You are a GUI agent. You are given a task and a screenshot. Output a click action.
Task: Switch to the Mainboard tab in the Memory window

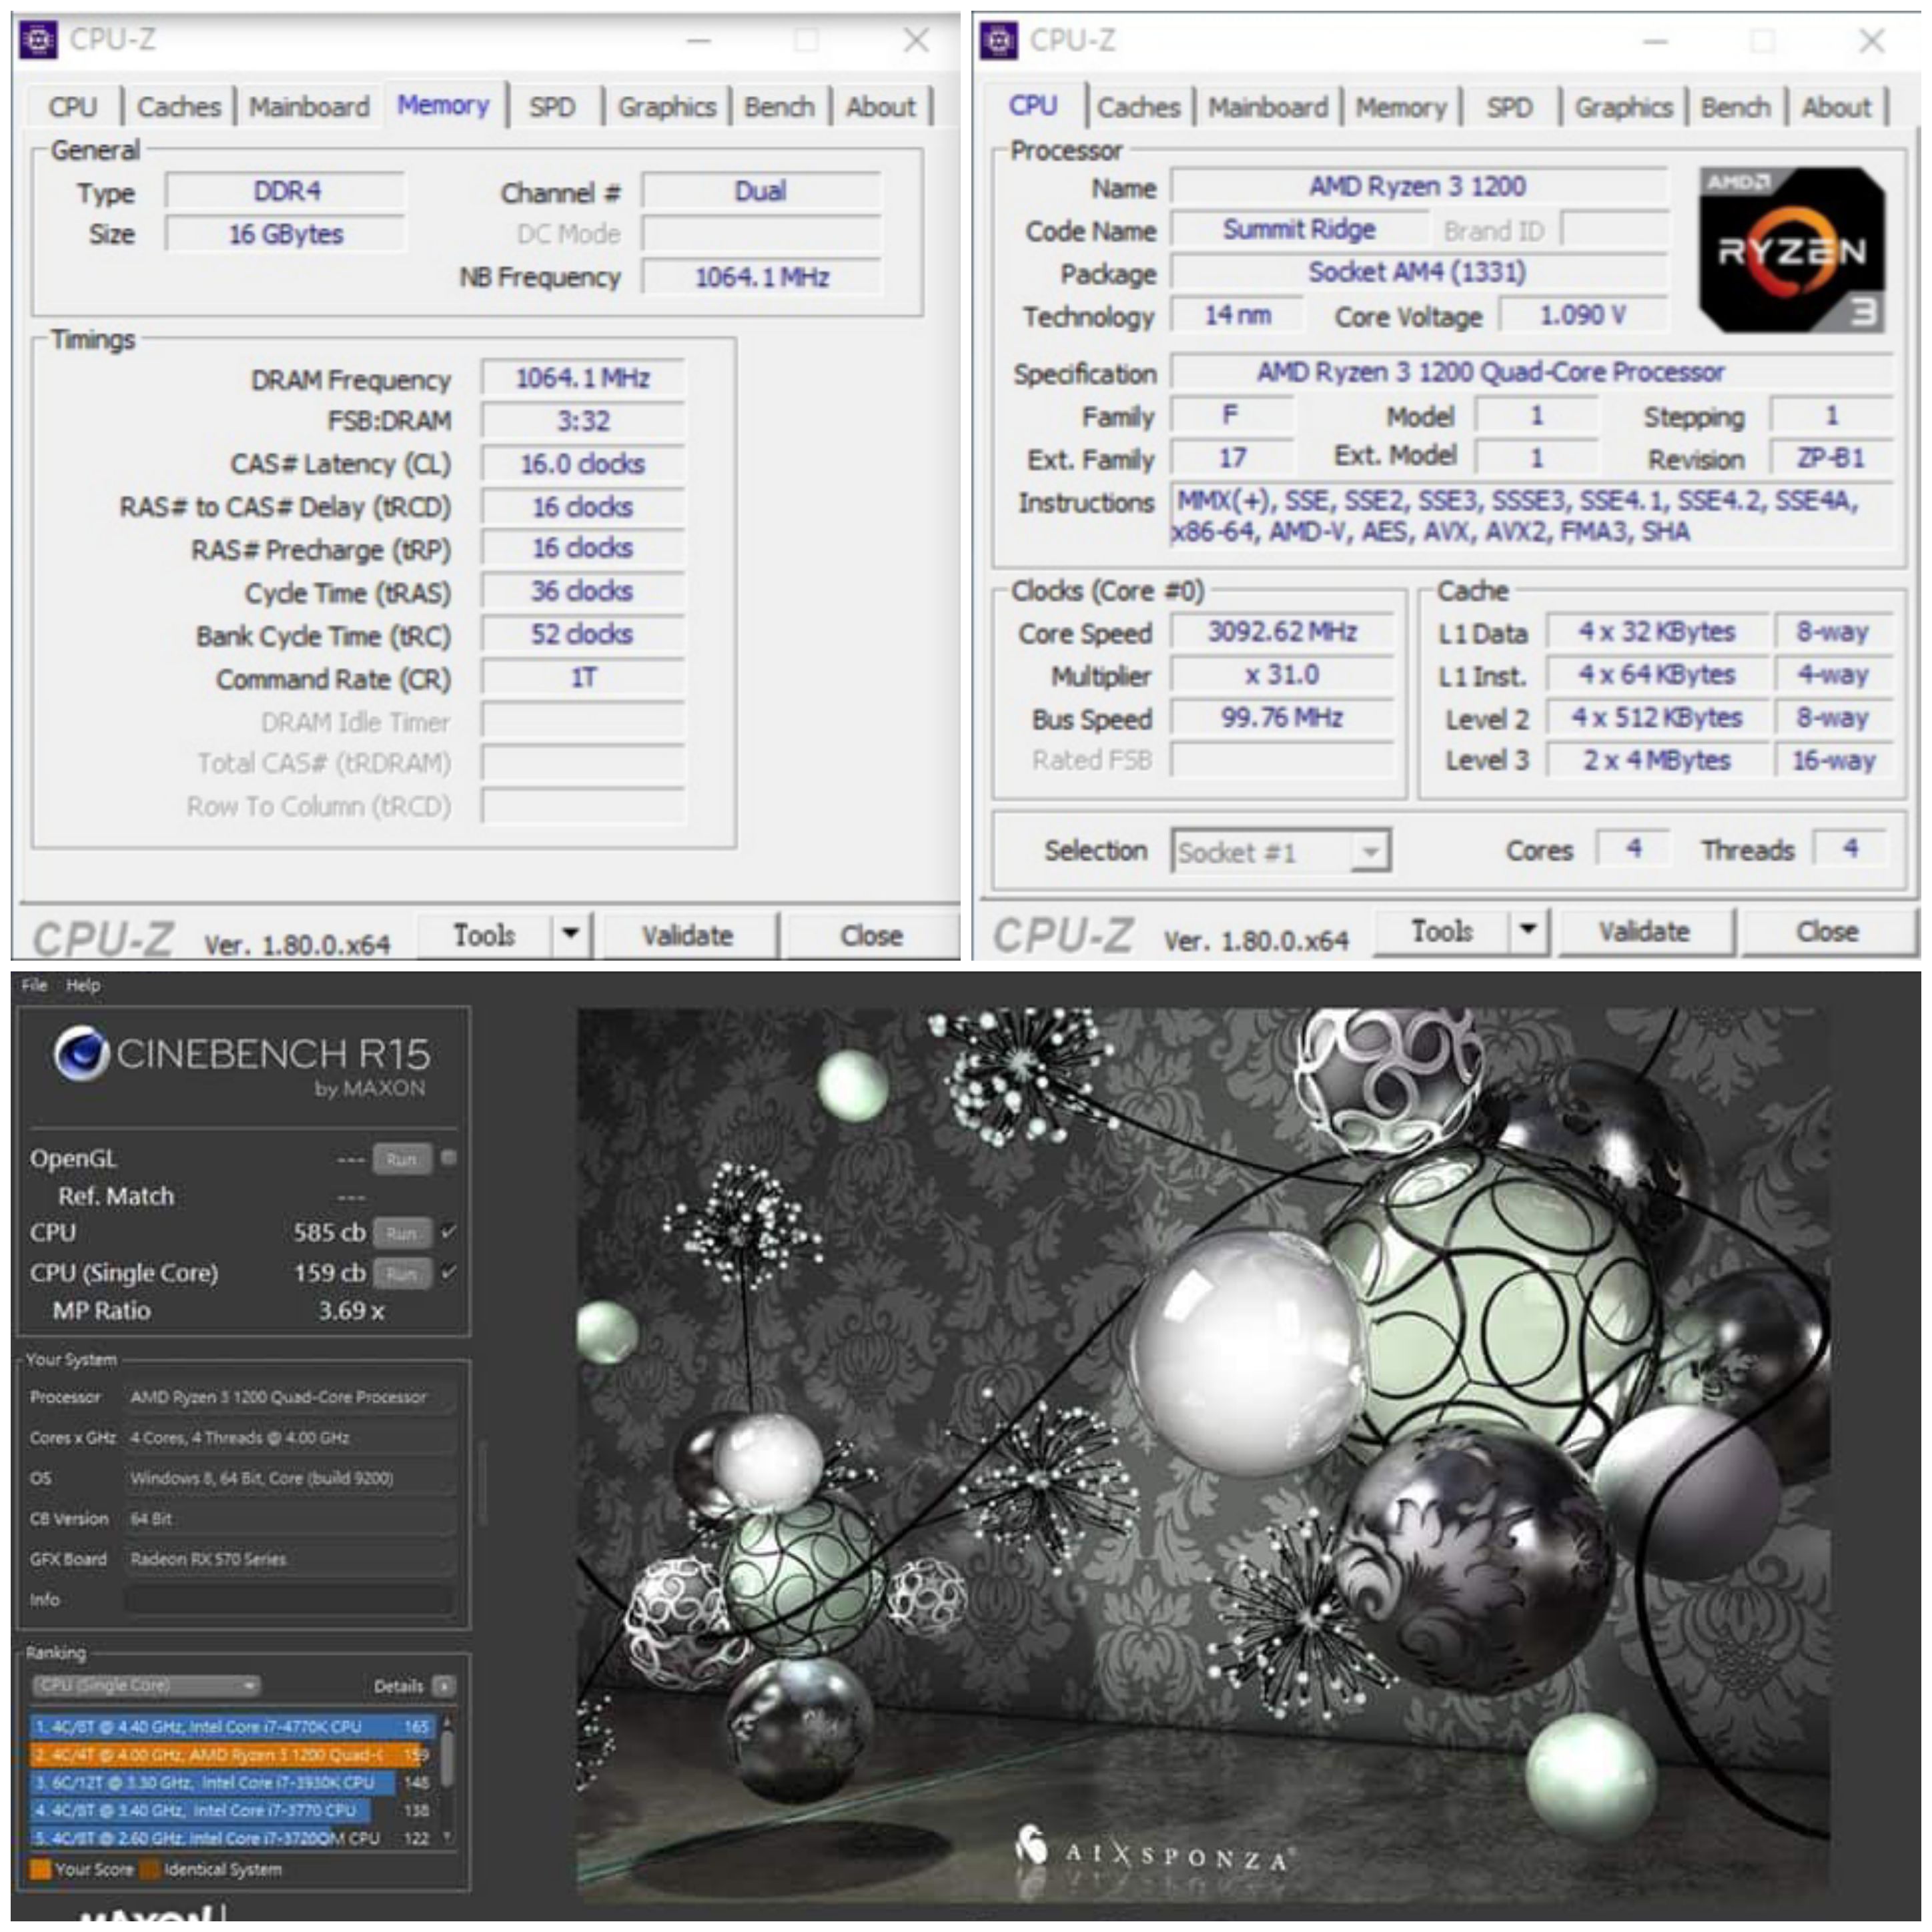309,107
